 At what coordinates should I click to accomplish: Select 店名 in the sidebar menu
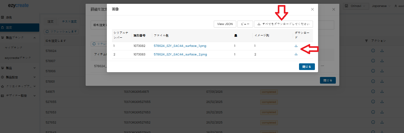click(x=10, y=17)
